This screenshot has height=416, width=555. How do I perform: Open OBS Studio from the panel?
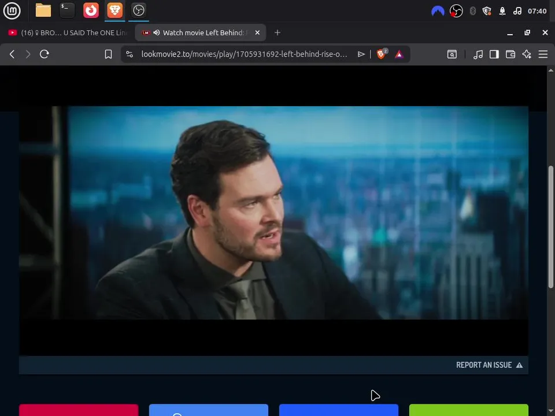[138, 10]
